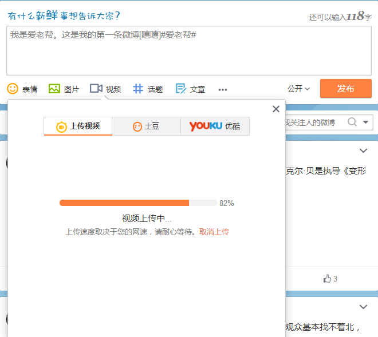The width and height of the screenshot is (378, 337).
Task: Expand the second post's chevron menu
Action: 363,307
